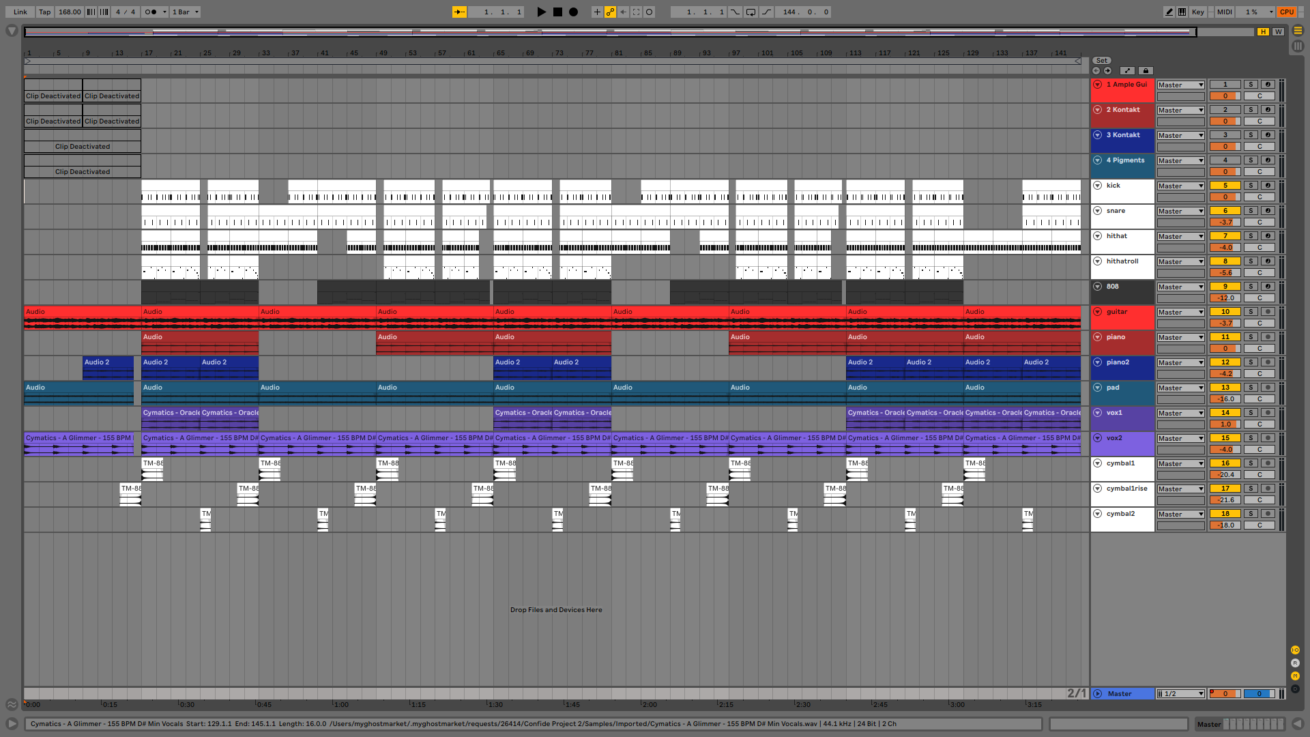Click the Arrangement Record button
Screen dimensions: 1310x737
click(574, 12)
